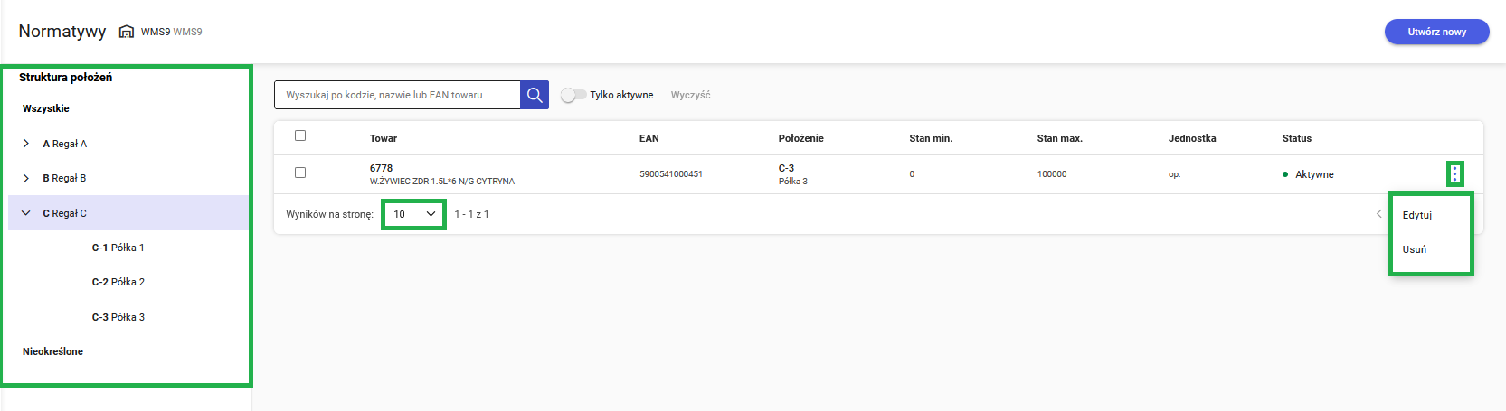Viewport: 1506px width, 411px height.
Task: Select Nieokreślone in location structure
Action: point(52,351)
